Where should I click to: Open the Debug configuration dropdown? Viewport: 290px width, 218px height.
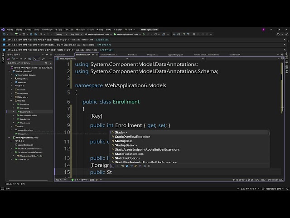[61, 35]
